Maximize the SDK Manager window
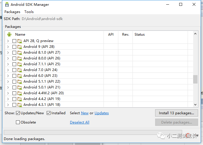Screen dimensions: 203x145 coord(181,4)
